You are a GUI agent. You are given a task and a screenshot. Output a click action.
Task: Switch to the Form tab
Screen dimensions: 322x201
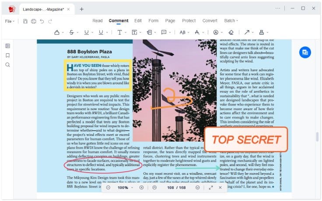pos(154,21)
